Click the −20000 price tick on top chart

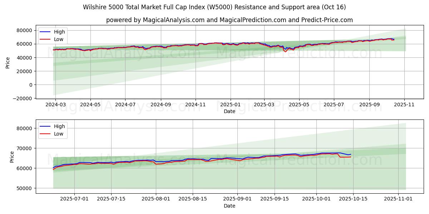[x=21, y=98]
